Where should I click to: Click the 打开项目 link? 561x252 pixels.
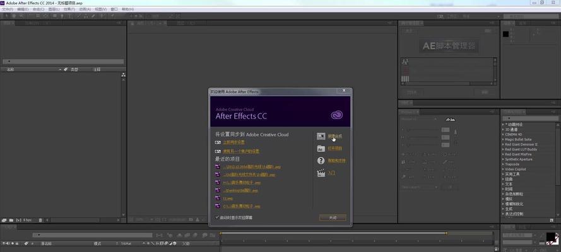point(335,148)
